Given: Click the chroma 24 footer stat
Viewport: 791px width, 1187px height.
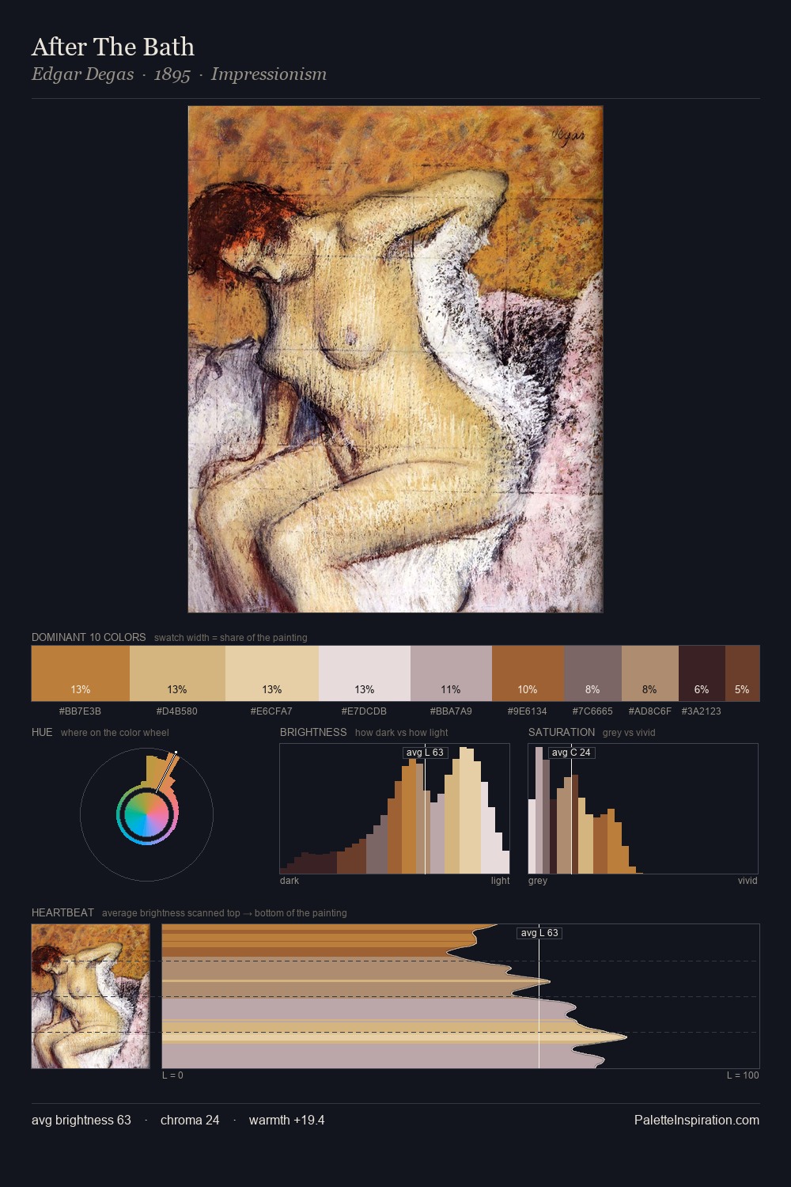Looking at the screenshot, I should click(x=190, y=1120).
